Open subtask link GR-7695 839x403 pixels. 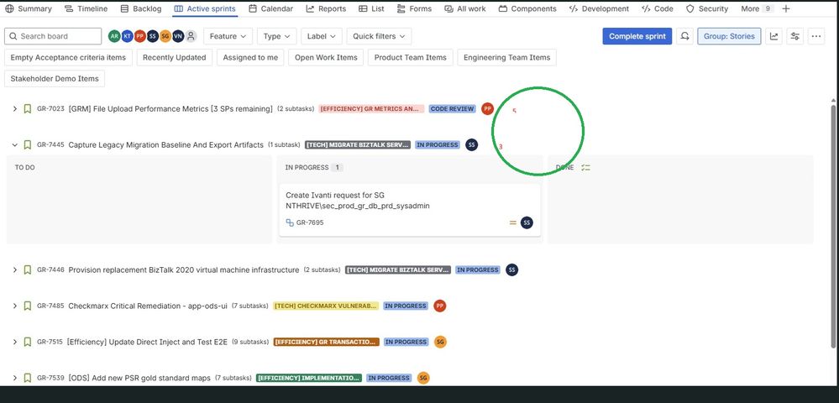pos(310,222)
